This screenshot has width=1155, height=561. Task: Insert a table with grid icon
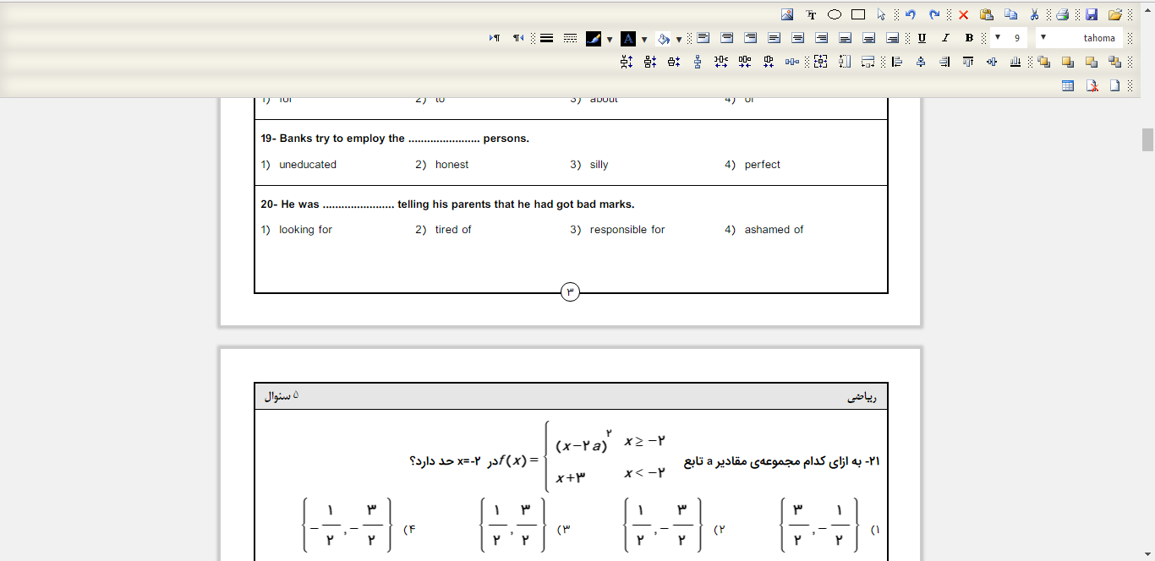pyautogui.click(x=1068, y=85)
